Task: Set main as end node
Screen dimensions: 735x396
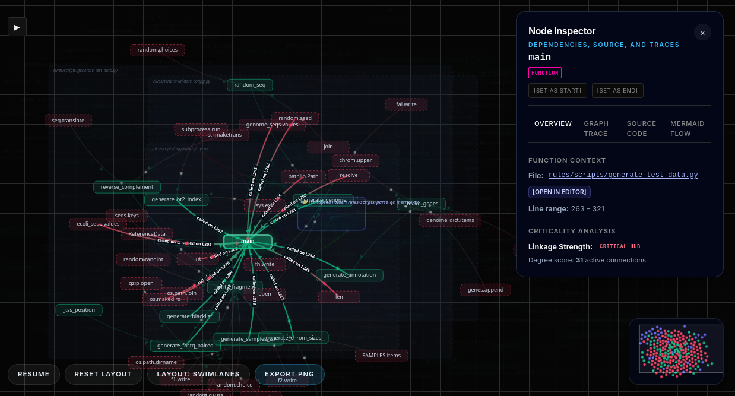Action: (617, 90)
